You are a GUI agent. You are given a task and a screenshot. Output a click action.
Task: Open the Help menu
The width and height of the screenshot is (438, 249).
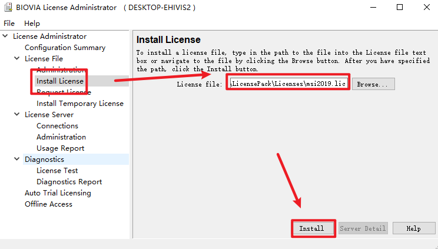[x=32, y=23]
